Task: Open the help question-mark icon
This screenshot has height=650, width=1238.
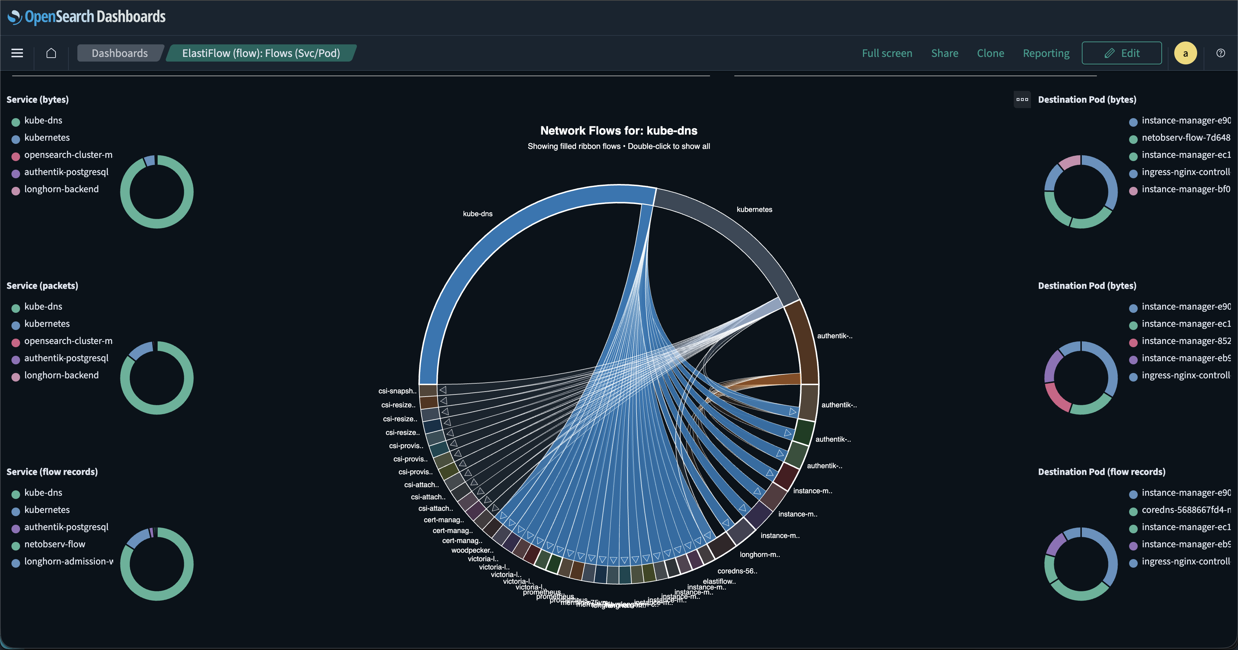Action: (x=1220, y=53)
